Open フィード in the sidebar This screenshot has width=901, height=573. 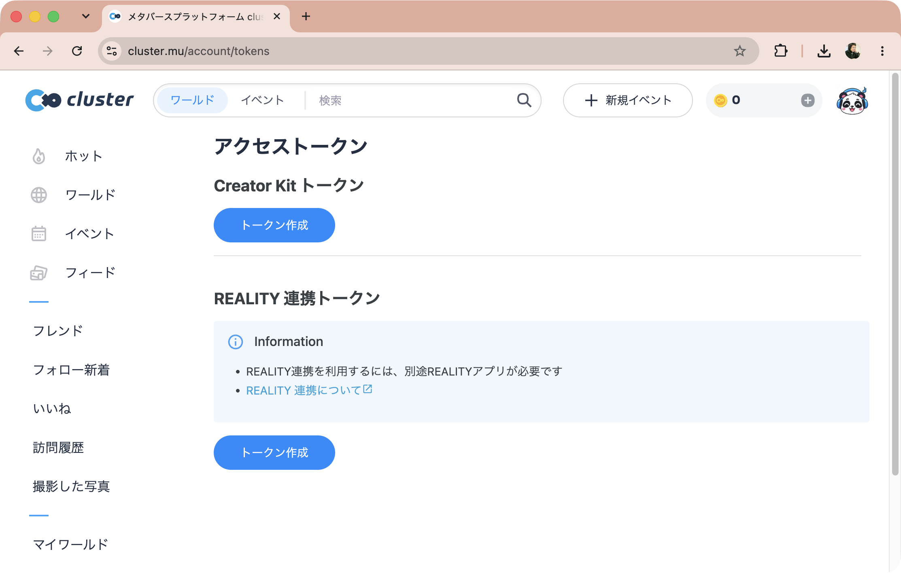click(91, 273)
